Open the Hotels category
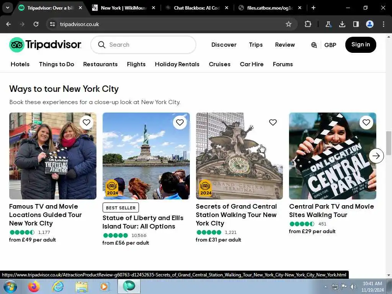 pyautogui.click(x=20, y=64)
